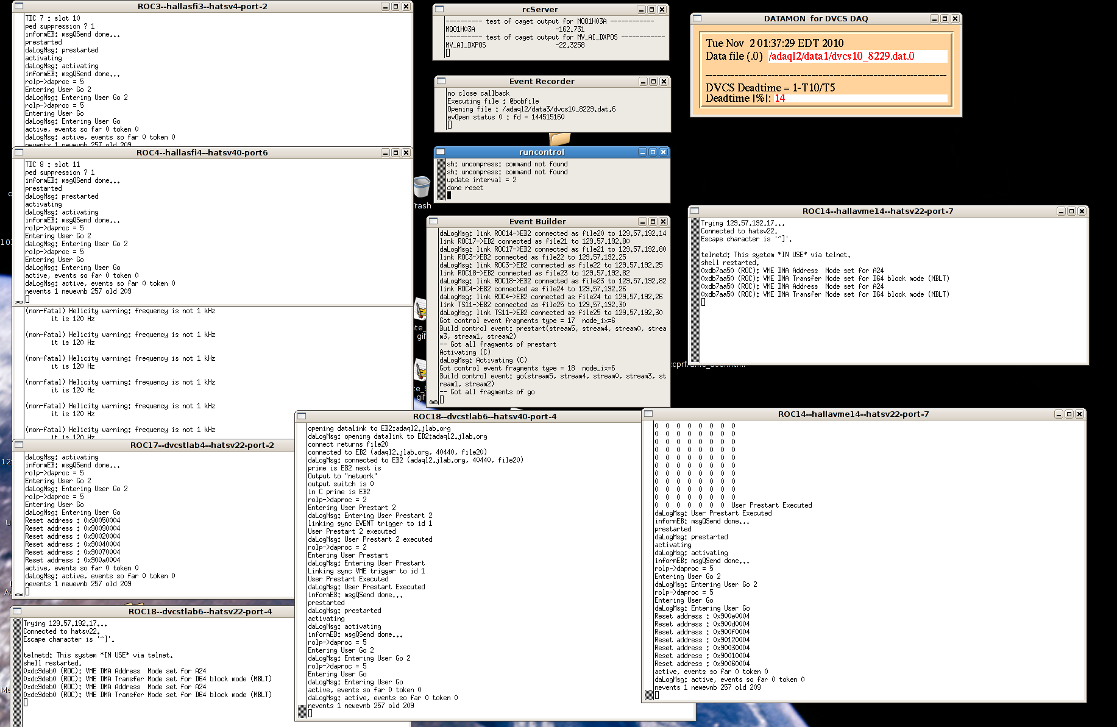The width and height of the screenshot is (1117, 727).
Task: Maximize the runcontrol window
Action: click(x=653, y=152)
